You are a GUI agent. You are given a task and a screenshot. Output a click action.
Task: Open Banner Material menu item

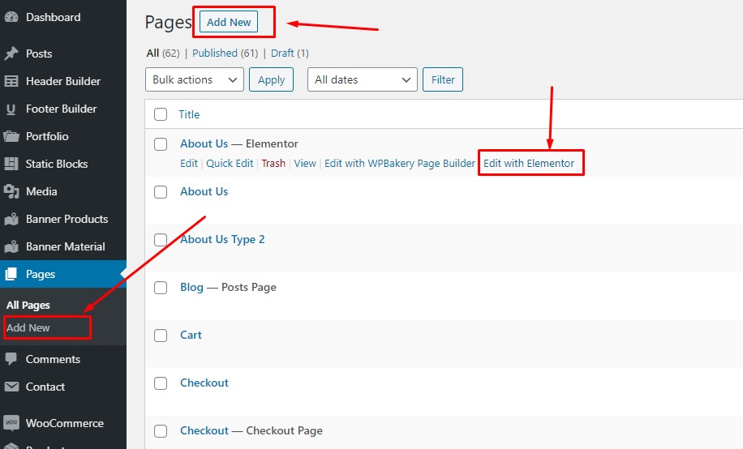tap(66, 246)
